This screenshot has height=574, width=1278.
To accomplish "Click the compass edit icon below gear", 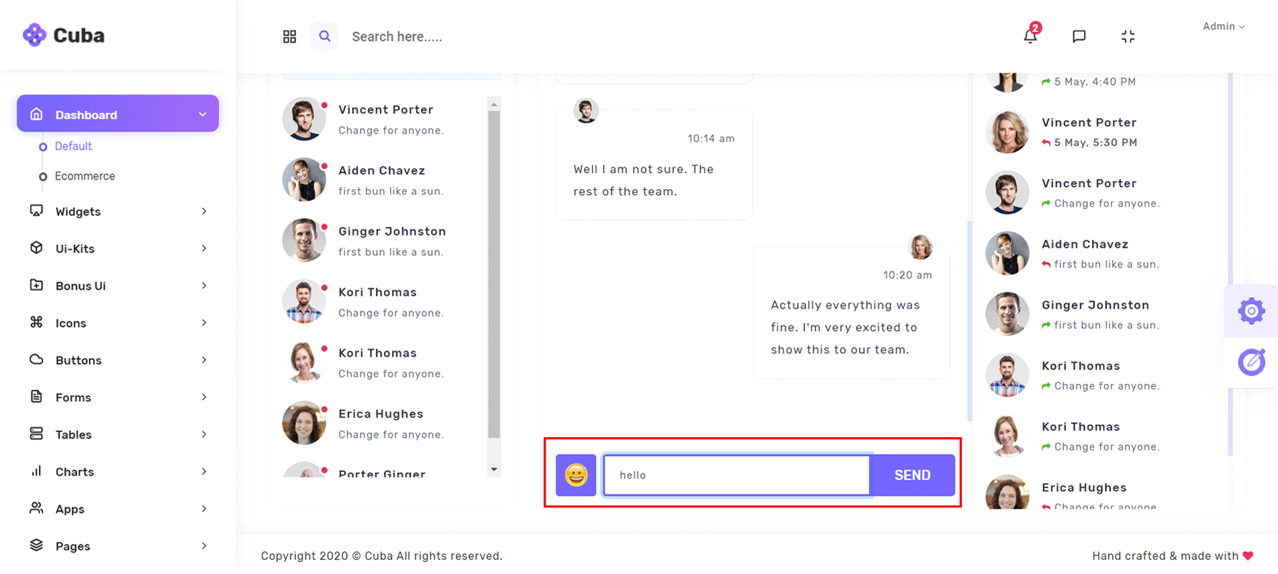I will 1252,362.
